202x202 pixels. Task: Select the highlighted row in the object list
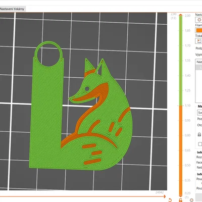click(199, 67)
